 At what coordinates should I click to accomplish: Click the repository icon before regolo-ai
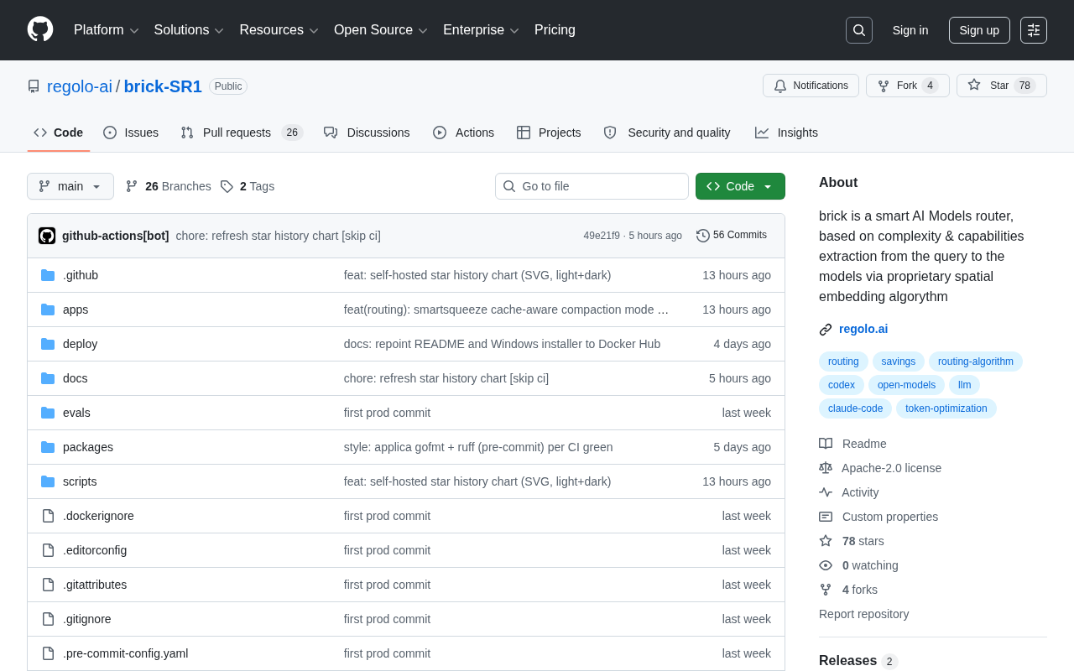[x=34, y=86]
